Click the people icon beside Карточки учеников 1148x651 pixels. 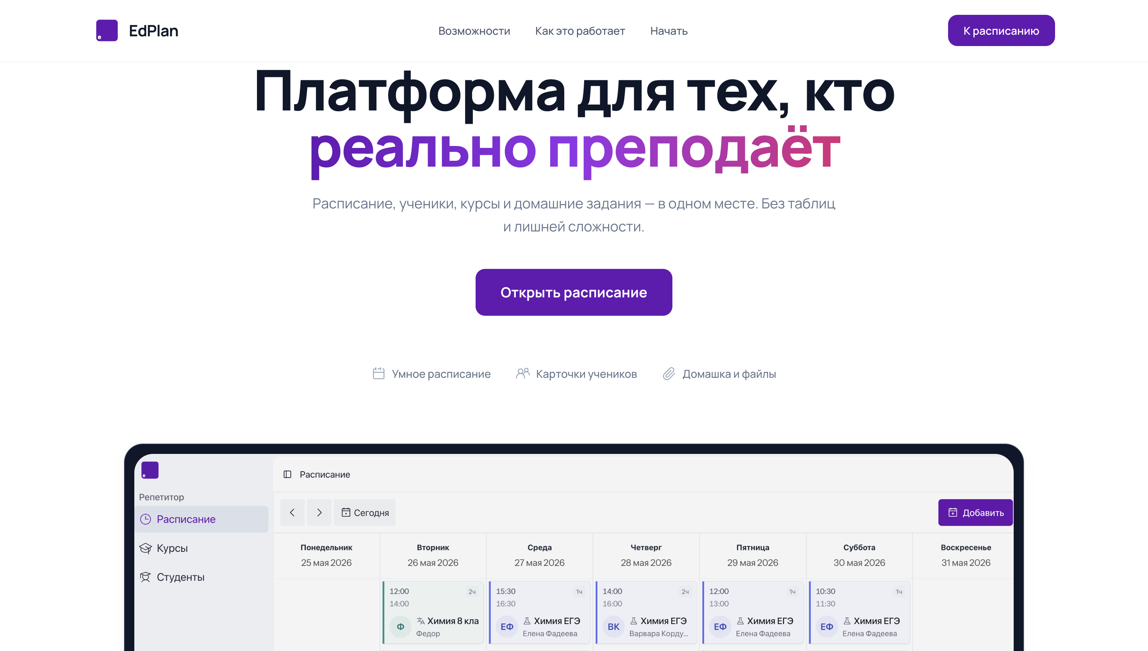tap(522, 374)
